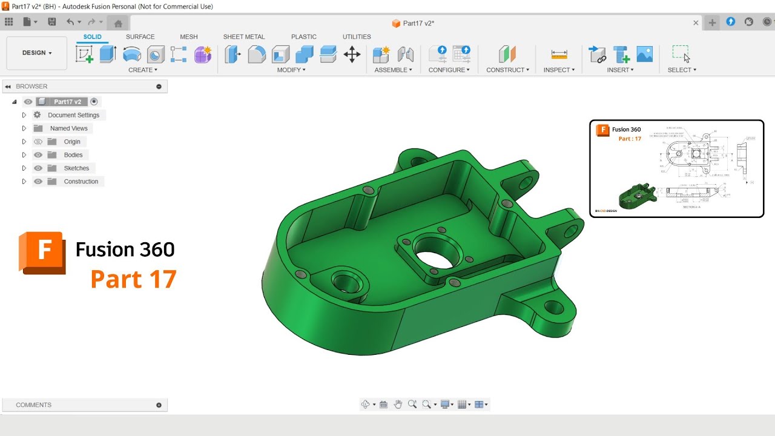Click the Save icon
Image resolution: width=775 pixels, height=436 pixels.
point(52,22)
